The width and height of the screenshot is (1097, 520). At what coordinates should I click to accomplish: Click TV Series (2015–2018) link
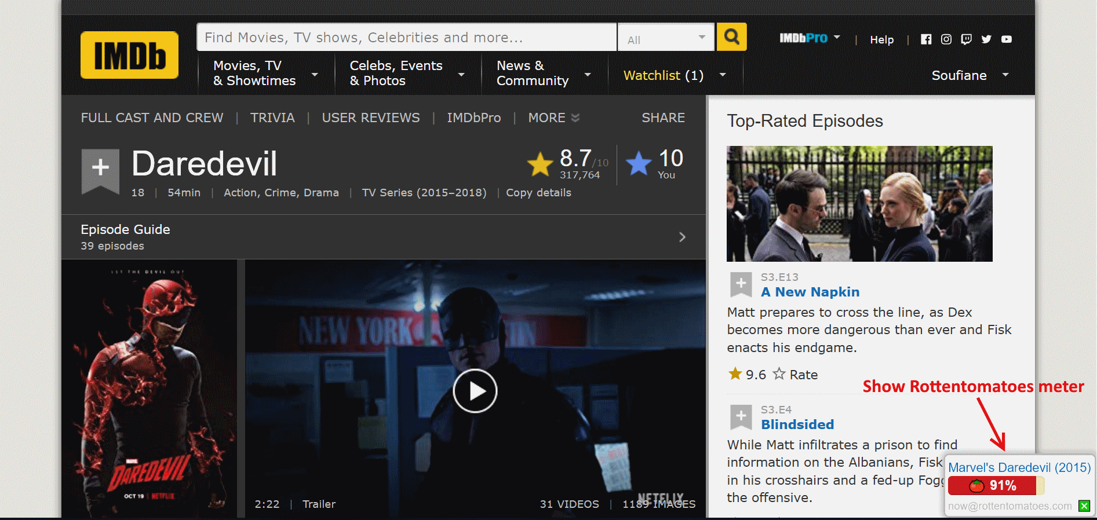(424, 193)
